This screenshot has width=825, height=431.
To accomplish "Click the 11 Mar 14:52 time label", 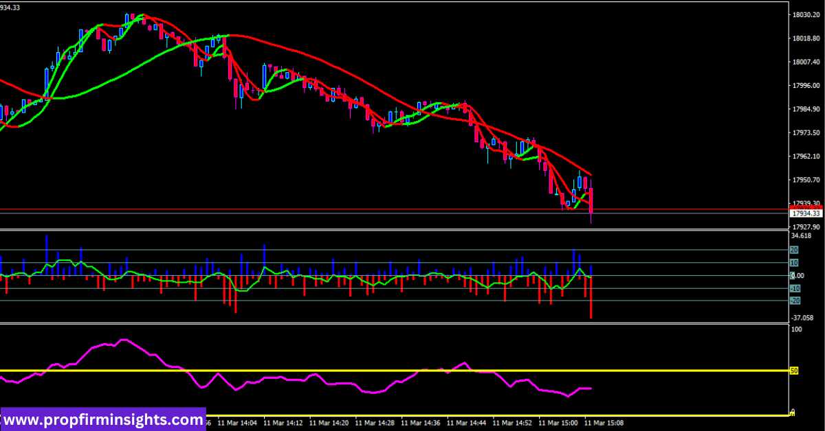I will click(x=513, y=423).
